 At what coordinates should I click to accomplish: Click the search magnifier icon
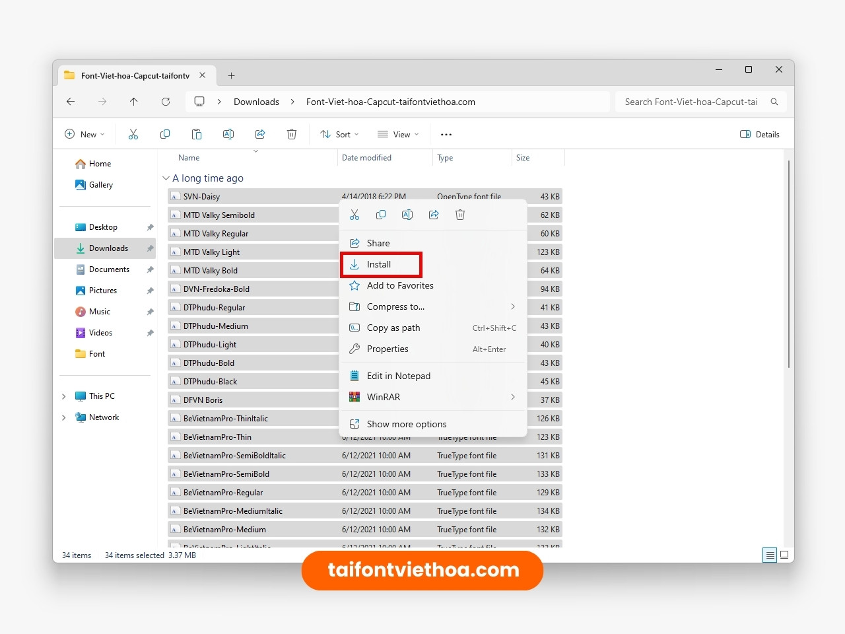pyautogui.click(x=774, y=102)
